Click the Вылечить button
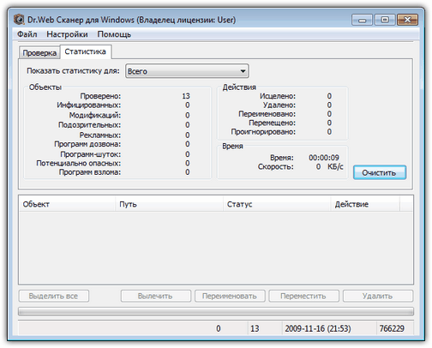This screenshot has width=432, height=348. [155, 296]
